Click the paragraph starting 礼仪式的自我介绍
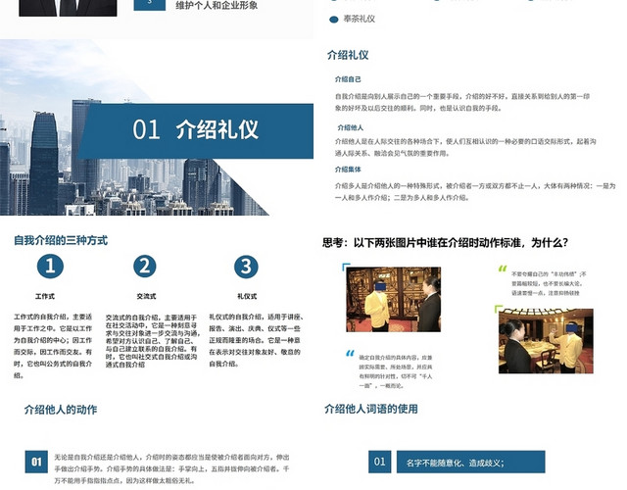 click(x=256, y=340)
